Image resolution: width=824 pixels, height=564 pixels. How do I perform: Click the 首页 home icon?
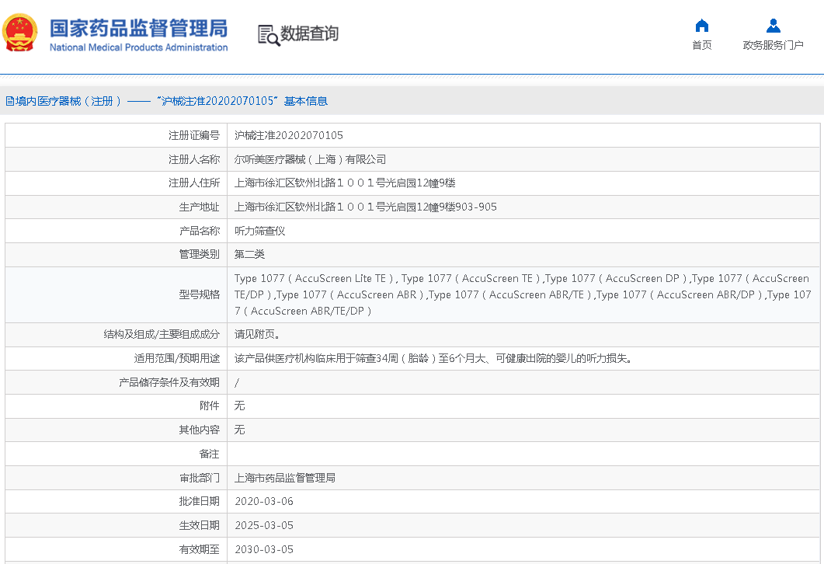point(701,26)
